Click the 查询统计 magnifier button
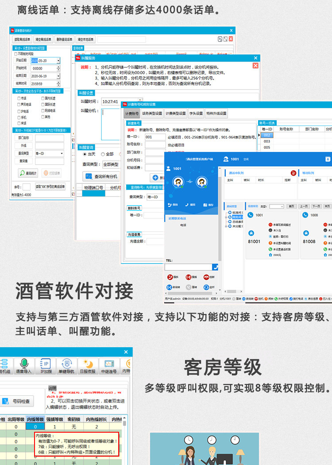Image resolution: width=332 pixels, height=465 pixels. [28, 173]
